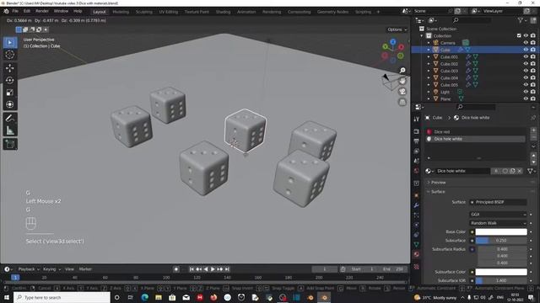Open the Object Data properties tab
The width and height of the screenshot is (540, 303).
(x=416, y=245)
